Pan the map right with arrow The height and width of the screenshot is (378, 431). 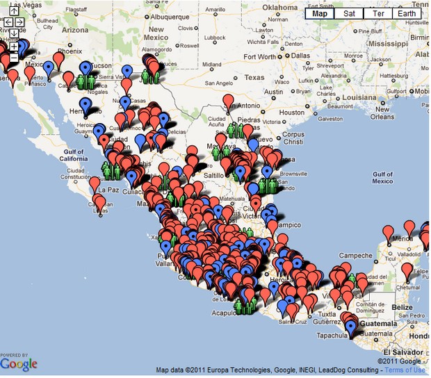point(19,22)
